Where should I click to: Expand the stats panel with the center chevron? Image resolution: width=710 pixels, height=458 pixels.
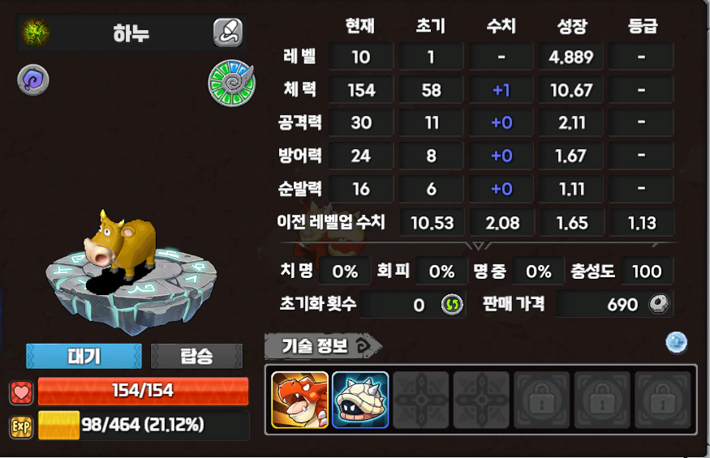(x=478, y=246)
